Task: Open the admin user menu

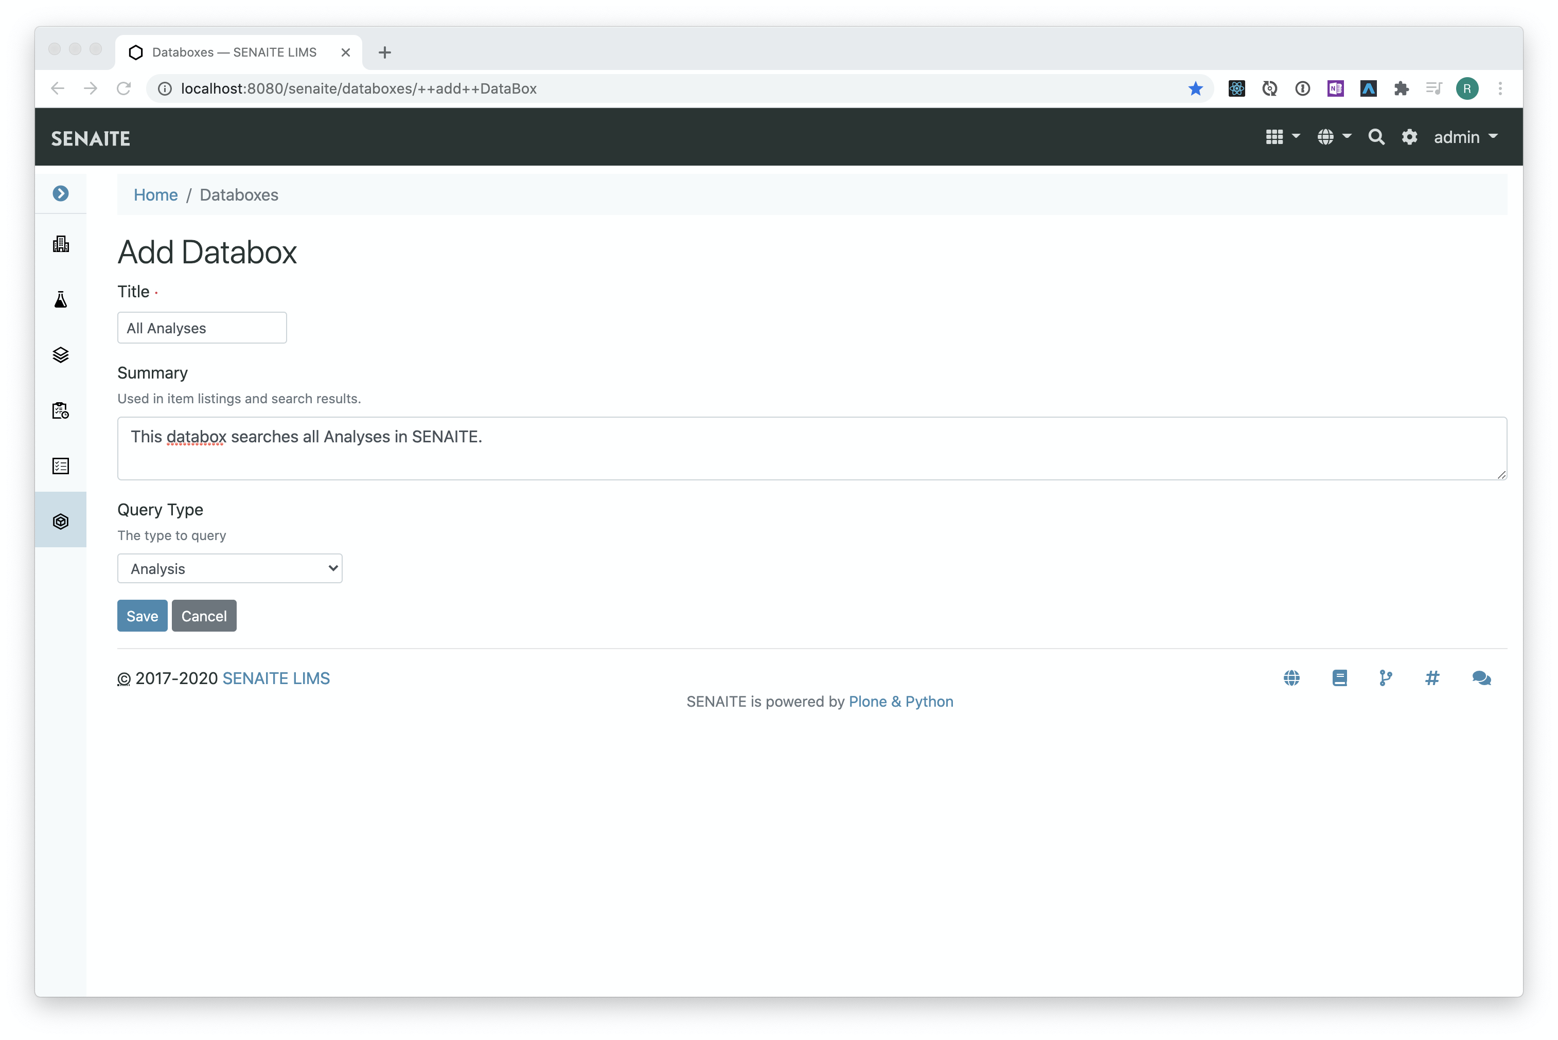Action: [x=1465, y=137]
